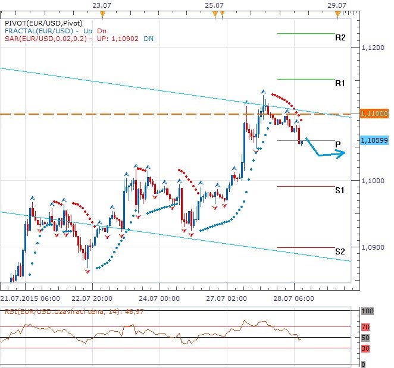Select the RSI(EUR/USD) indicator label
This screenshot has height=368, width=394.
click(74, 312)
